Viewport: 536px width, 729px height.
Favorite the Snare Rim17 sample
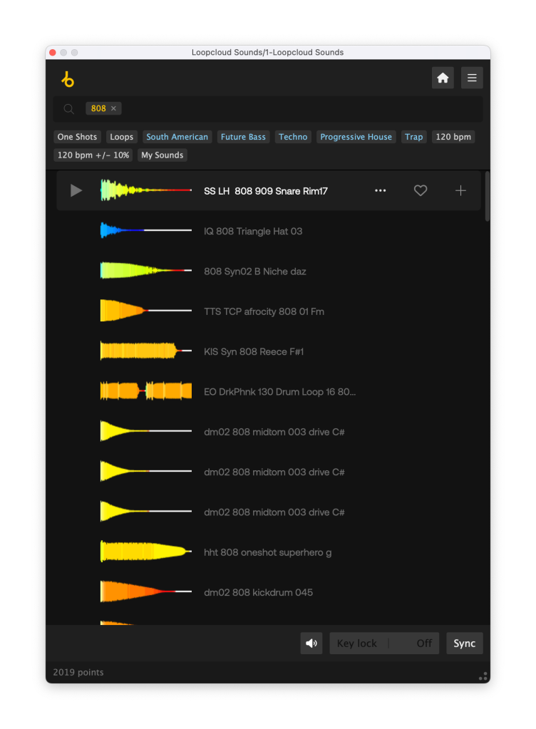[421, 191]
